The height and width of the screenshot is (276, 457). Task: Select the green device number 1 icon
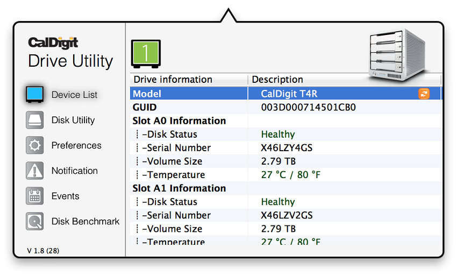146,54
